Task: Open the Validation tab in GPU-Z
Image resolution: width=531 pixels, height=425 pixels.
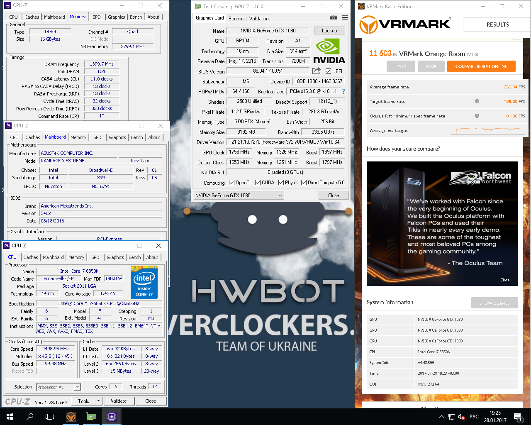Action: coord(259,18)
